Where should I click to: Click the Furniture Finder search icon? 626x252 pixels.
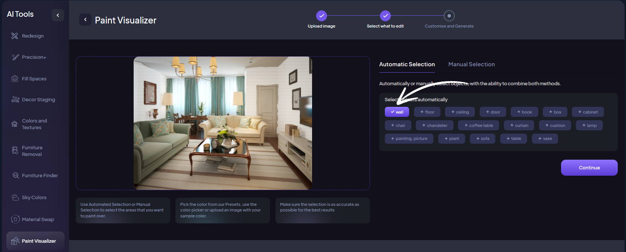click(x=16, y=175)
